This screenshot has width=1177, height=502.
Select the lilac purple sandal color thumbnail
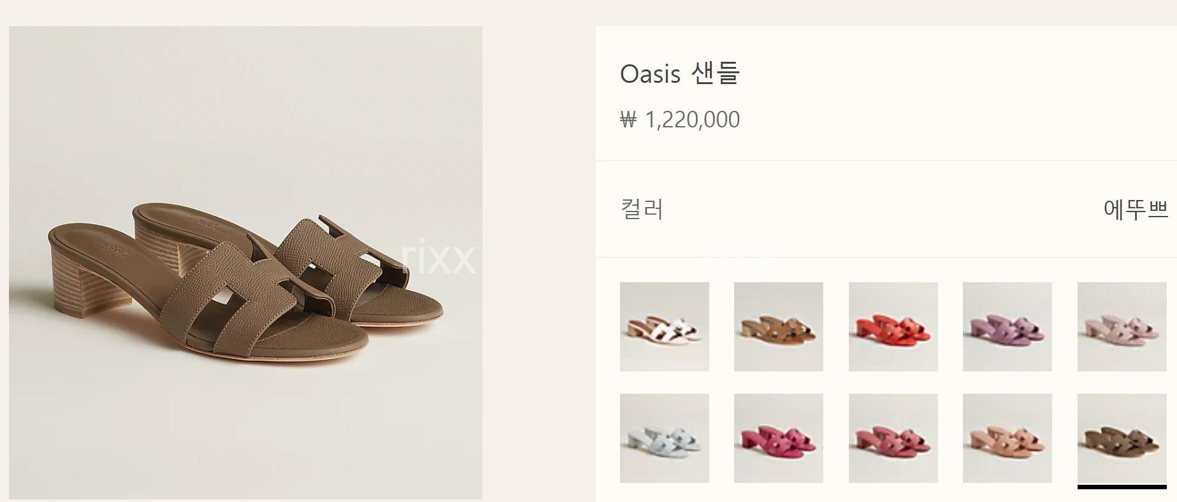(1007, 327)
